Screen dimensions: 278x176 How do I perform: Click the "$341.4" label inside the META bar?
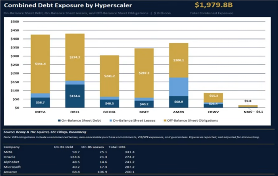click(x=40, y=64)
